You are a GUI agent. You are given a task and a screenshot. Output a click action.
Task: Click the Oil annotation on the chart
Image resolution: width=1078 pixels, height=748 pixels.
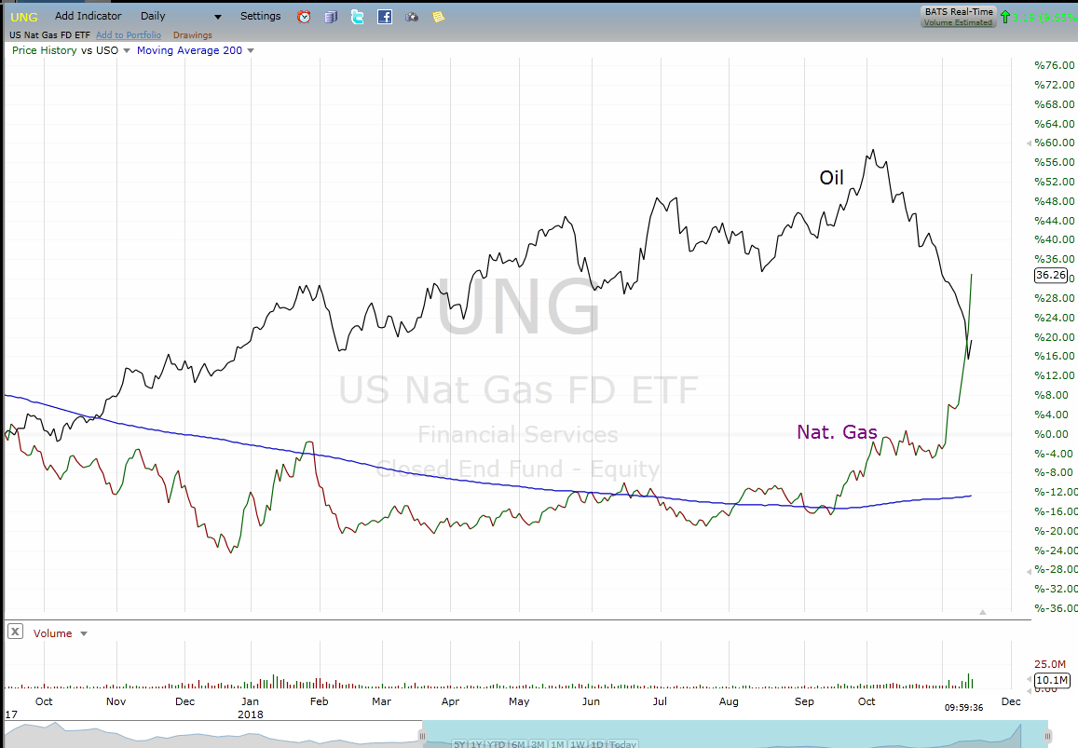coord(831,178)
